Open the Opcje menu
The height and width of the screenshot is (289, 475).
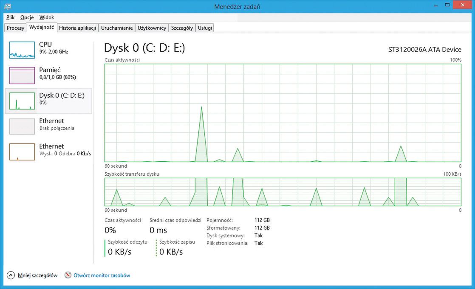click(27, 17)
